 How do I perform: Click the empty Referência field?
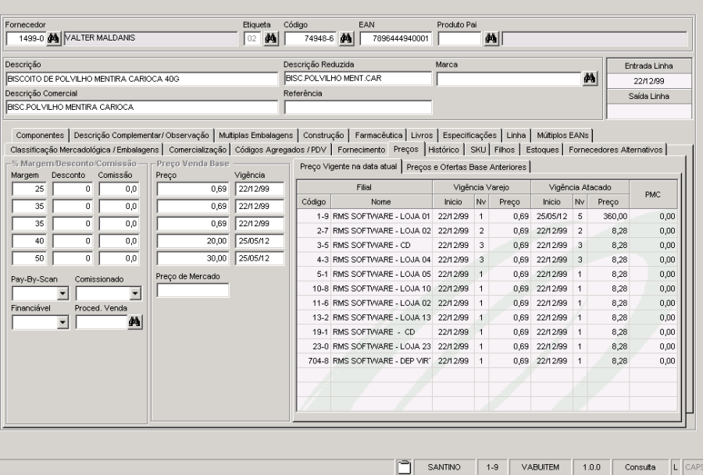click(x=357, y=107)
